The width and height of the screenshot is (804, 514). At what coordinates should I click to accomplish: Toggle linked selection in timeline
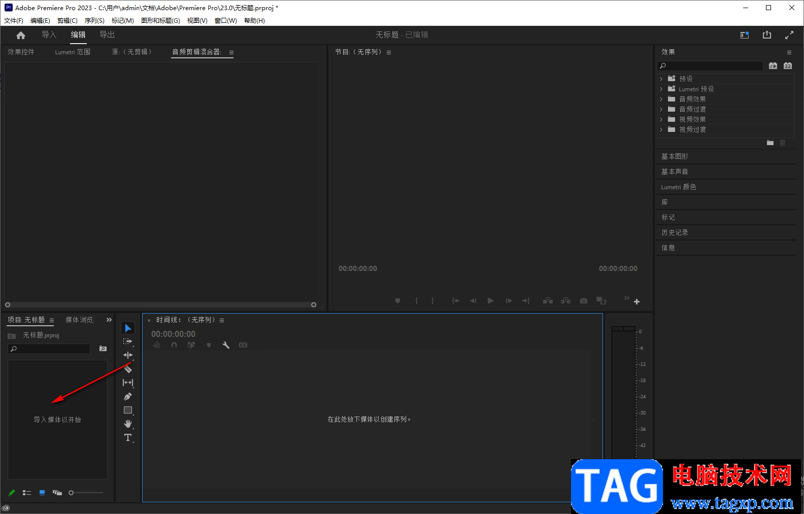191,345
